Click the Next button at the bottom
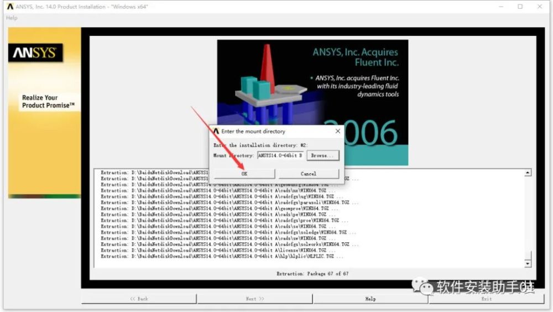553x312 pixels. coord(254,299)
